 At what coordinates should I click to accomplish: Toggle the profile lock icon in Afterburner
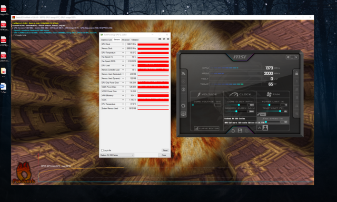(296, 74)
